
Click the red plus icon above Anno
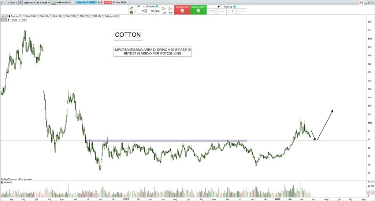coord(2,16)
